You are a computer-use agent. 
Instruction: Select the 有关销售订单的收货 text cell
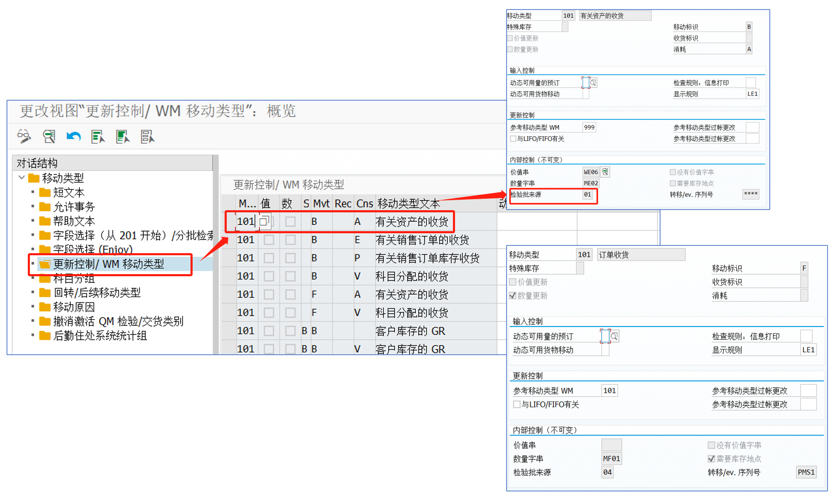point(435,240)
